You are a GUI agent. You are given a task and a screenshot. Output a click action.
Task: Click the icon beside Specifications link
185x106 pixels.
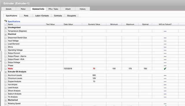(5, 21)
